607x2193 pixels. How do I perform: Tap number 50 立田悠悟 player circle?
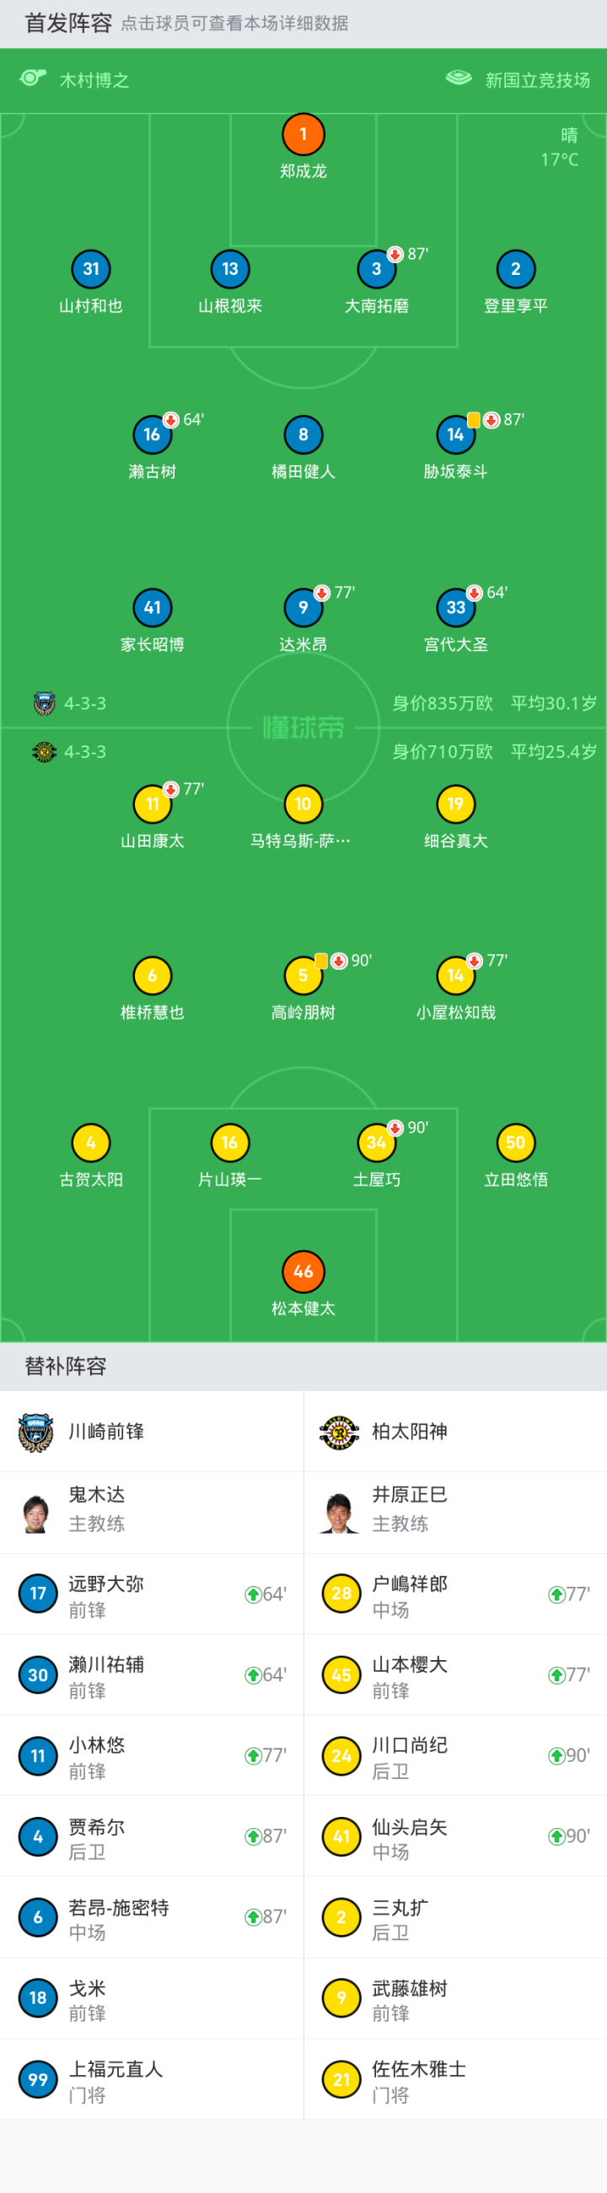pos(516,1143)
